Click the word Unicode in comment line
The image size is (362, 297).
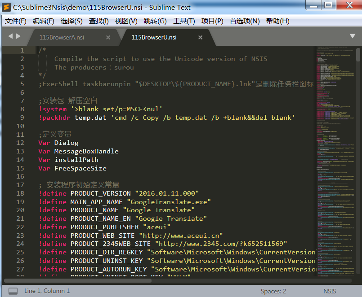(188, 59)
